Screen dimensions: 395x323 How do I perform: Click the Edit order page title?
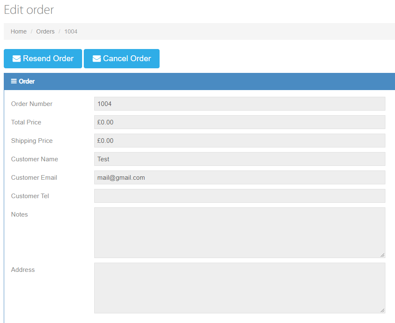(28, 10)
